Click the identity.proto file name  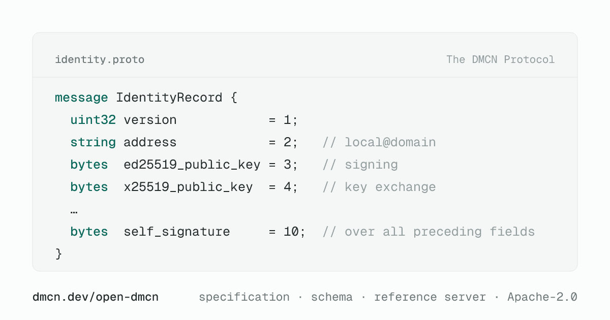pos(100,60)
